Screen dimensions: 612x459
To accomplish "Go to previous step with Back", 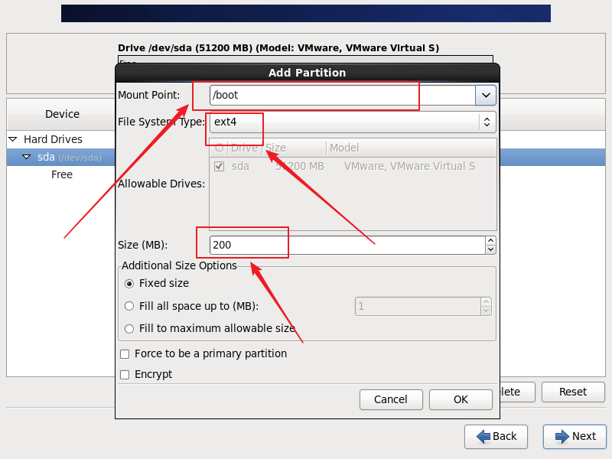I will coord(496,436).
